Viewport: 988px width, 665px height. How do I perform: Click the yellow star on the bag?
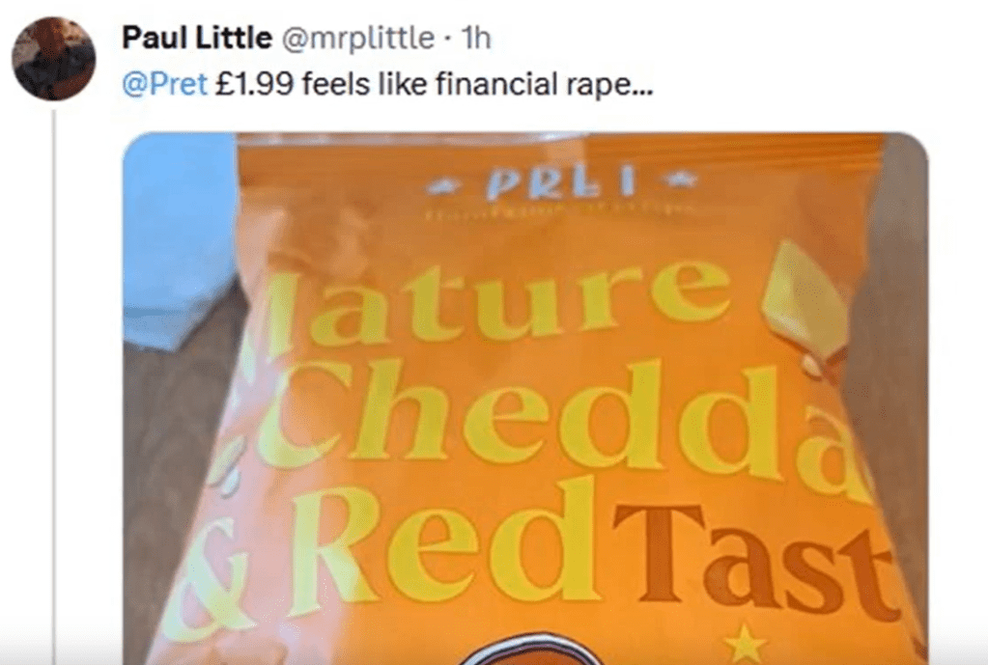(x=746, y=643)
